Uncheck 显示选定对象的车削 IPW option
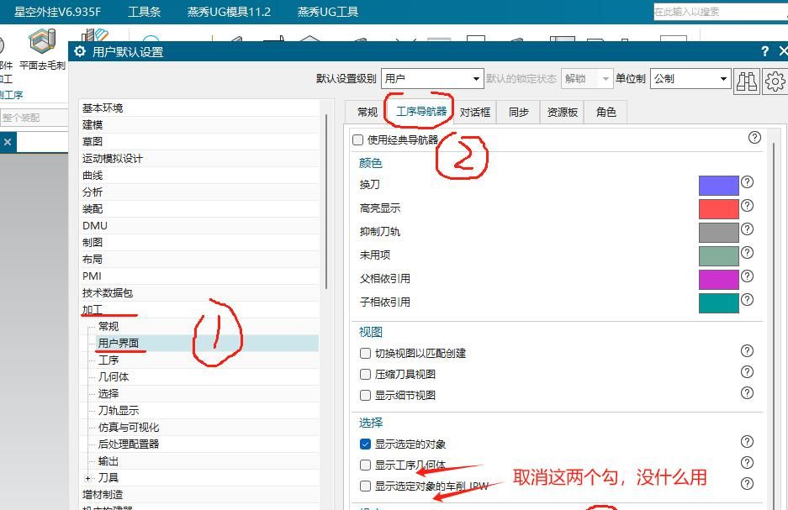This screenshot has height=510, width=788. tap(365, 487)
